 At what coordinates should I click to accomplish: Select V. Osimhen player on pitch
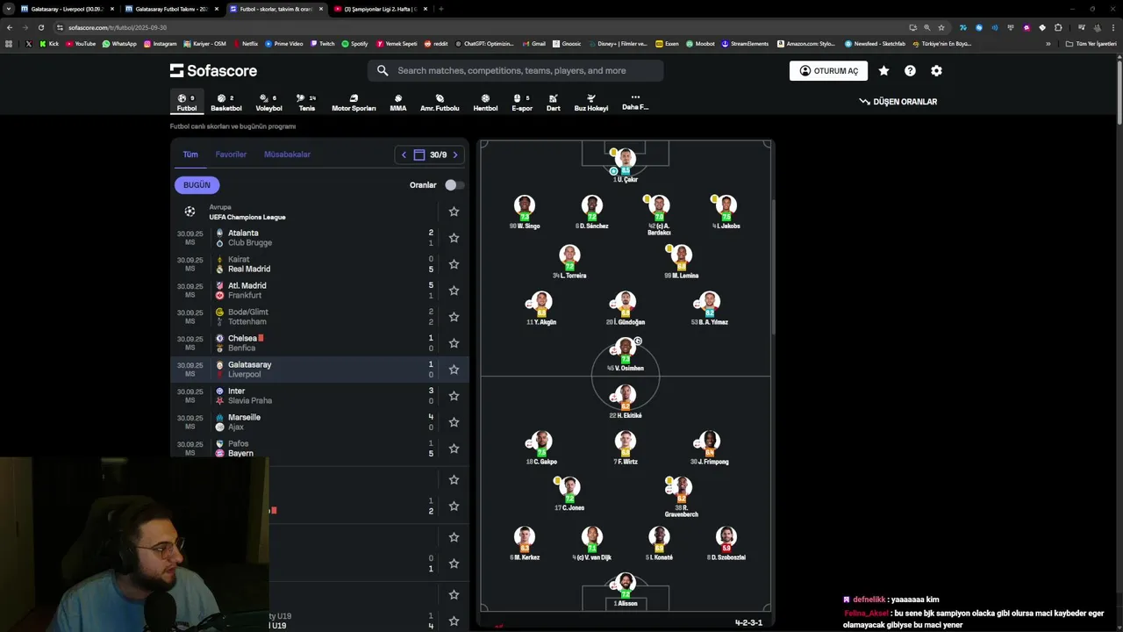click(626, 355)
